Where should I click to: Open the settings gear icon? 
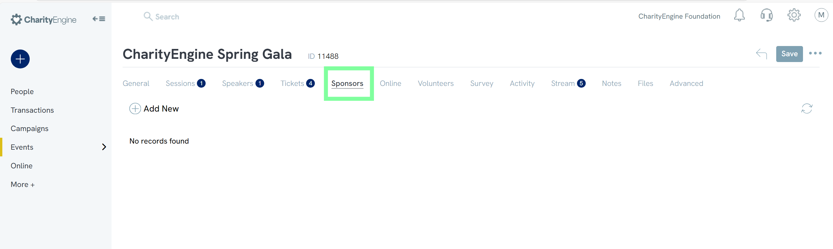(794, 15)
